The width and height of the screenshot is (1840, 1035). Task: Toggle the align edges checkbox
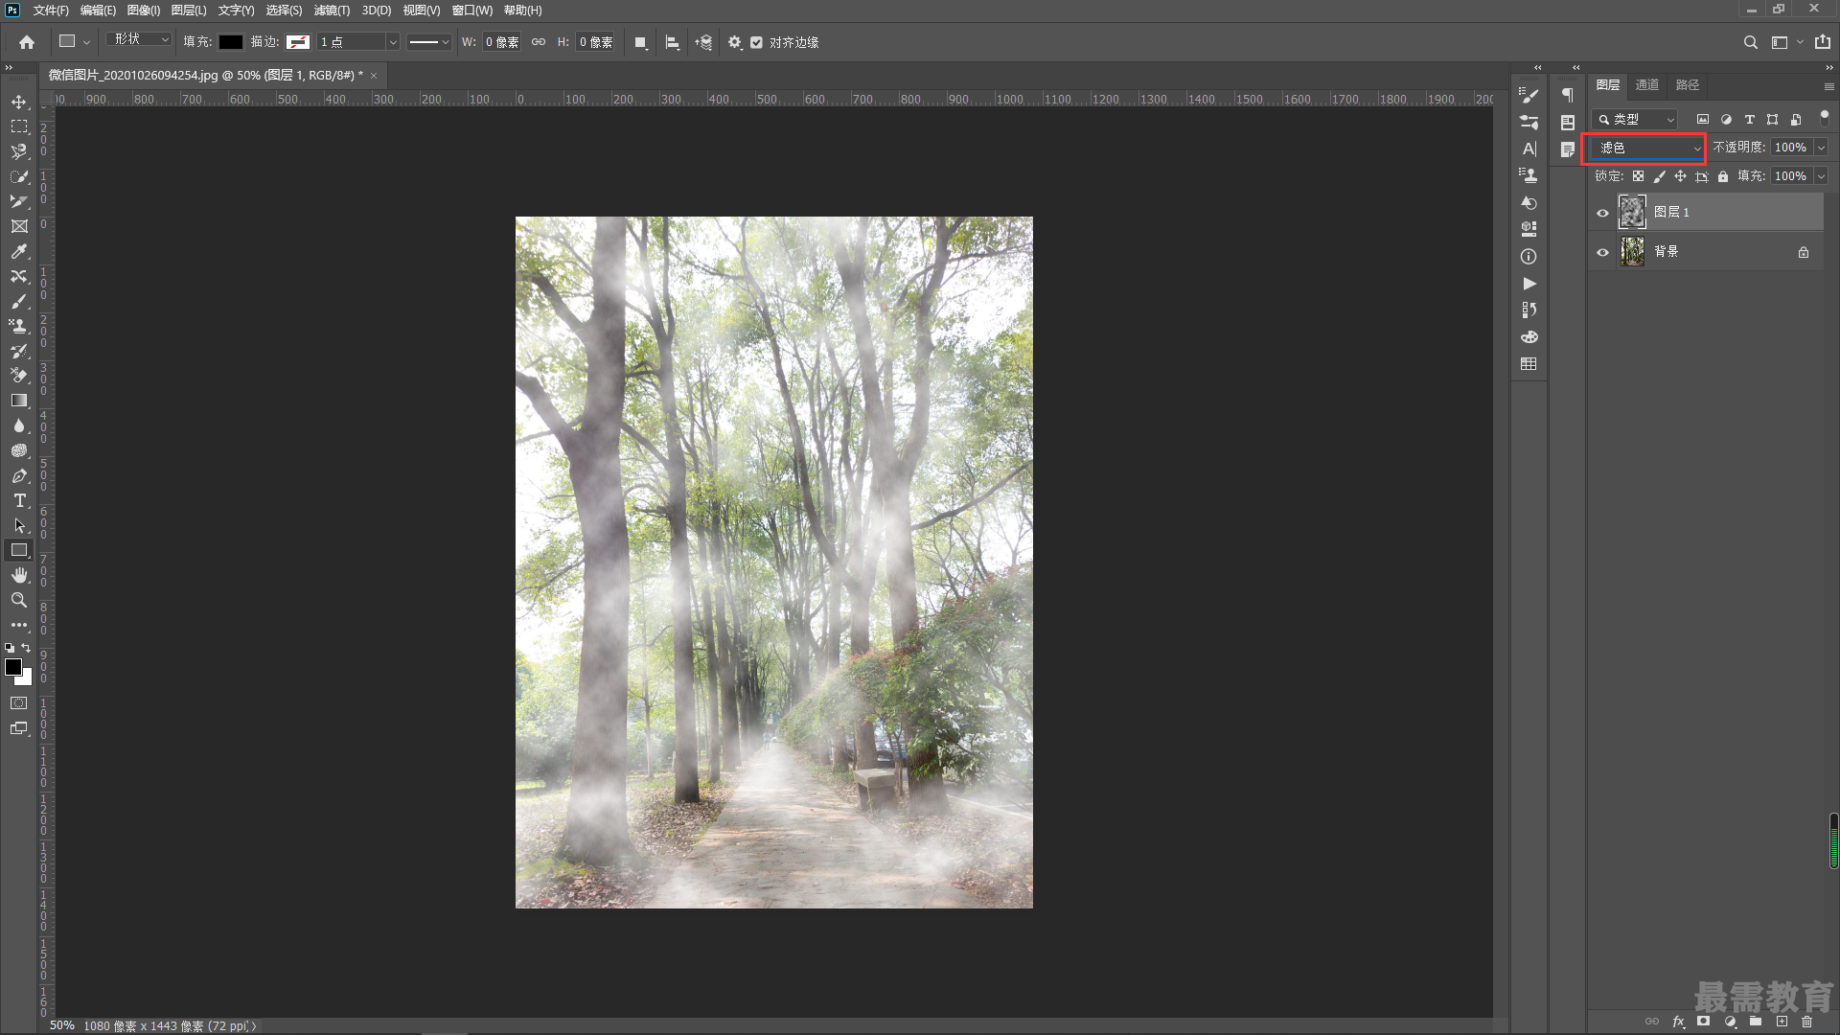click(757, 42)
